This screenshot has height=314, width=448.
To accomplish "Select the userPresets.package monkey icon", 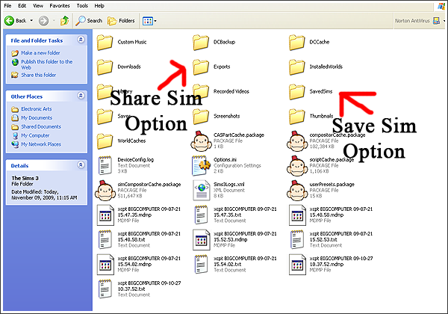I will (297, 190).
